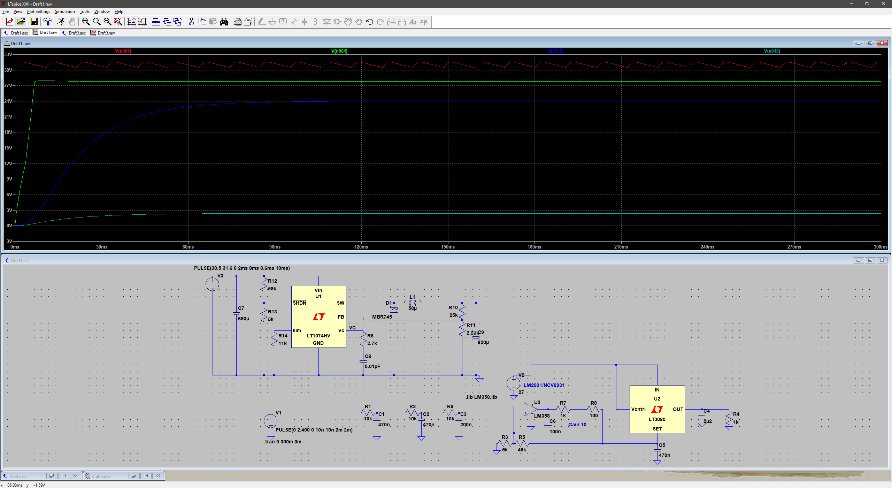The image size is (892, 488).
Task: Click the PULSE(30.5 31.6...) source text
Action: 242,268
